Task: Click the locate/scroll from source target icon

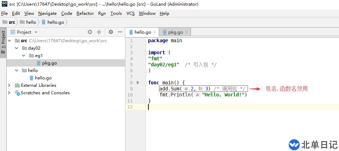Action: click(x=90, y=32)
